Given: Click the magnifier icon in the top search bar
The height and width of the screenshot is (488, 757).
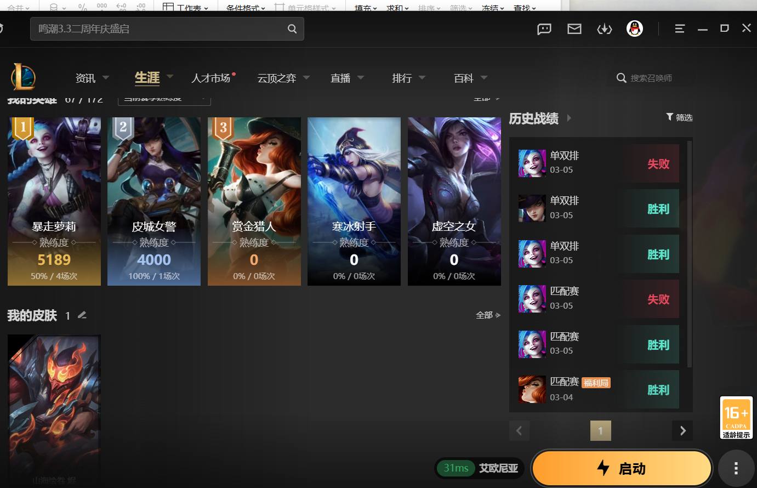Looking at the screenshot, I should tap(292, 29).
